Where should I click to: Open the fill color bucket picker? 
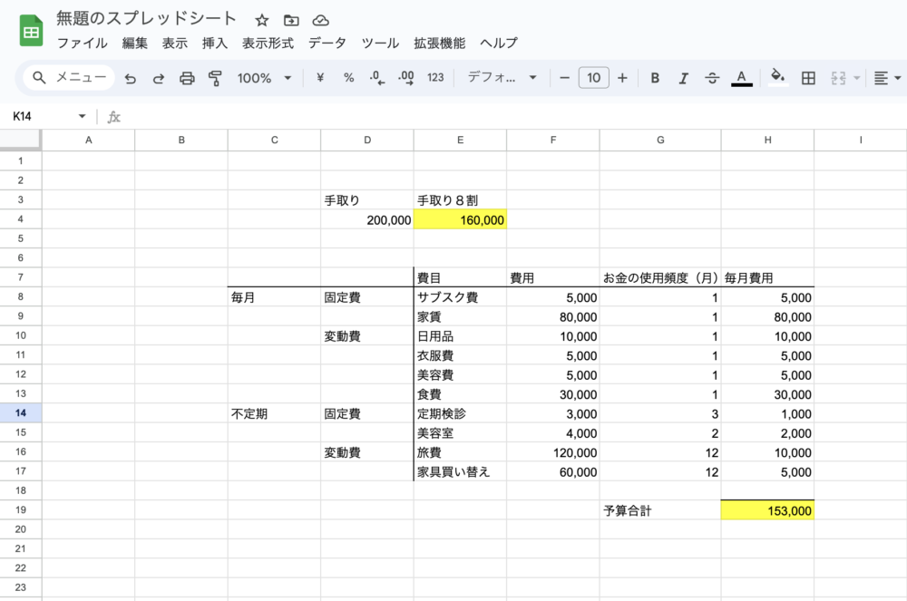776,78
